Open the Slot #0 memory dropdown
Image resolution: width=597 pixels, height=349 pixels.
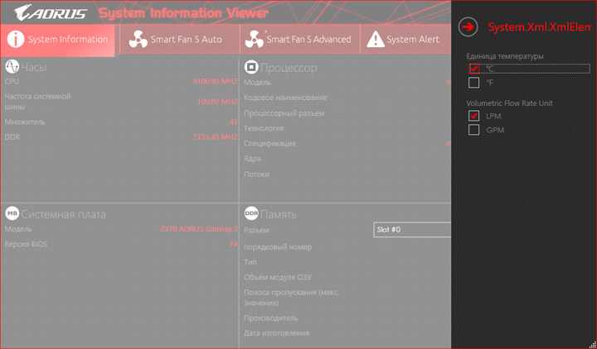pos(412,230)
